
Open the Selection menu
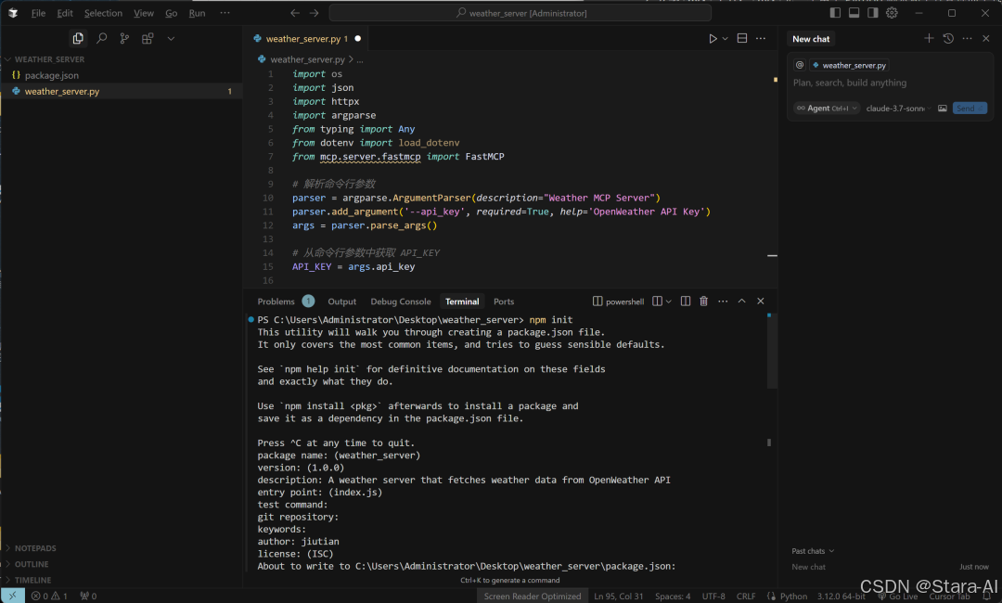click(103, 13)
